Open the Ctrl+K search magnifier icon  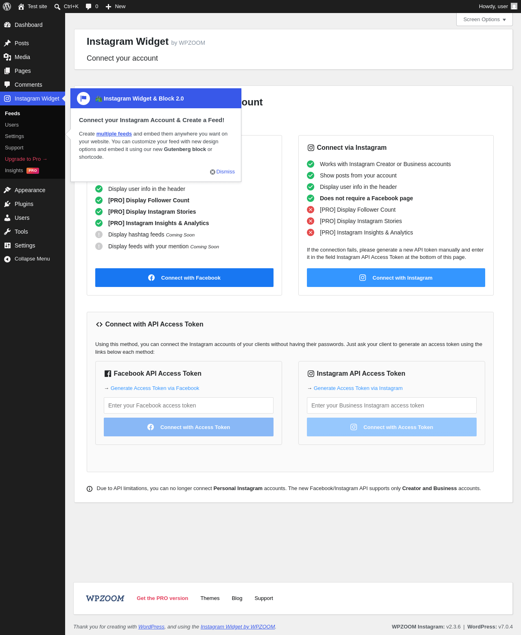[x=57, y=7]
